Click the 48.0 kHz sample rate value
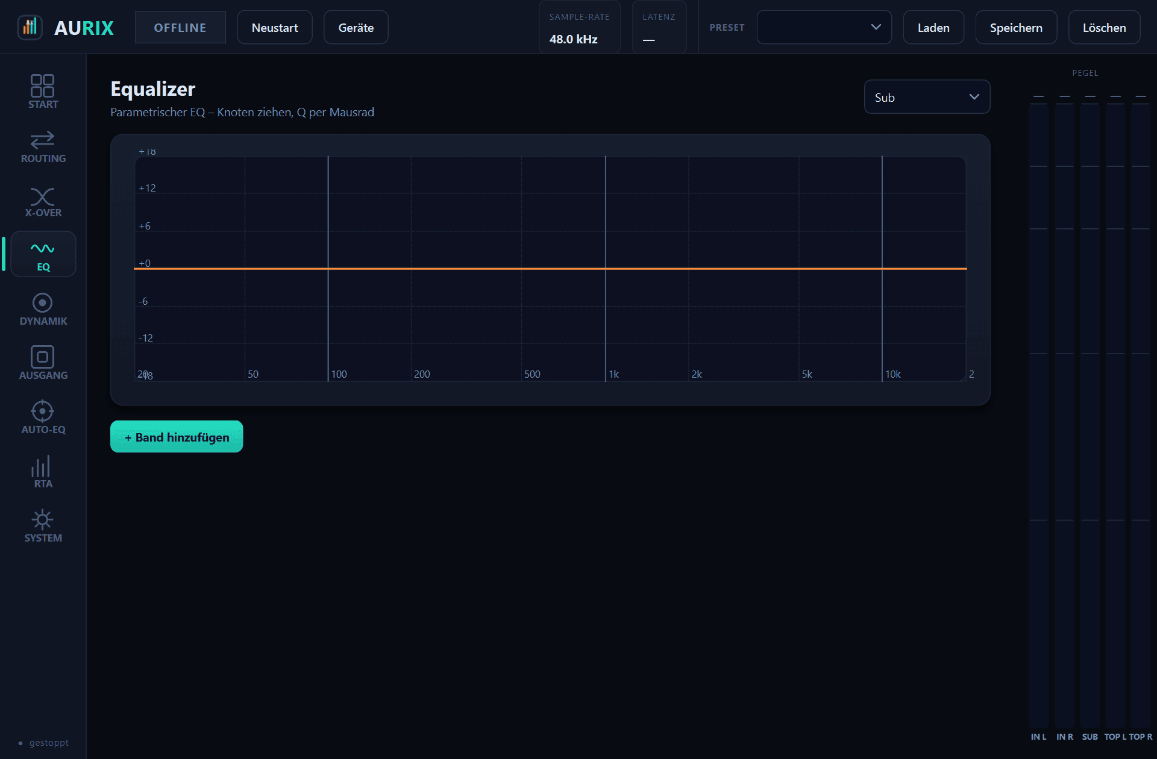The height and width of the screenshot is (759, 1157). 573,39
